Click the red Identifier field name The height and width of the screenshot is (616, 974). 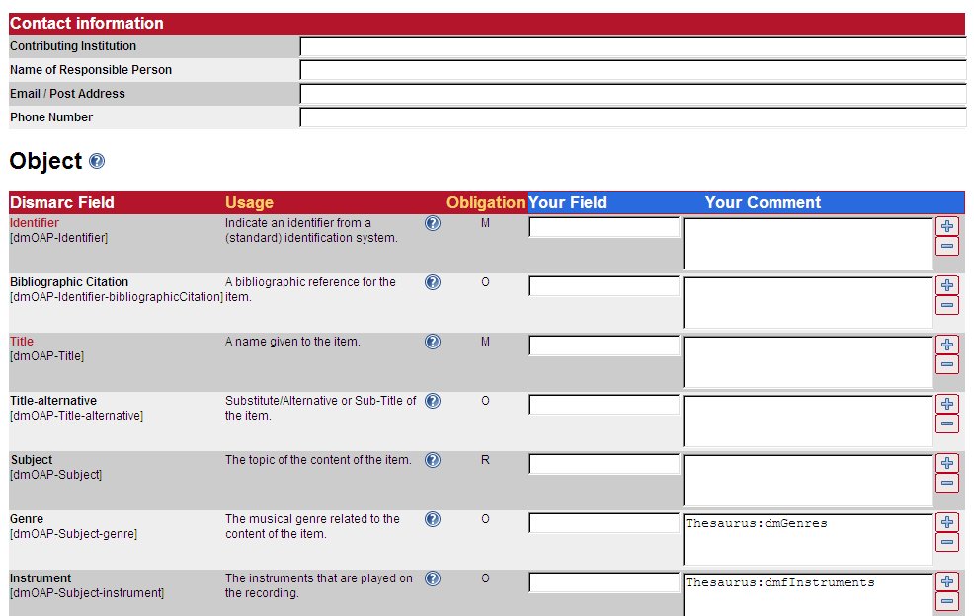pos(35,223)
